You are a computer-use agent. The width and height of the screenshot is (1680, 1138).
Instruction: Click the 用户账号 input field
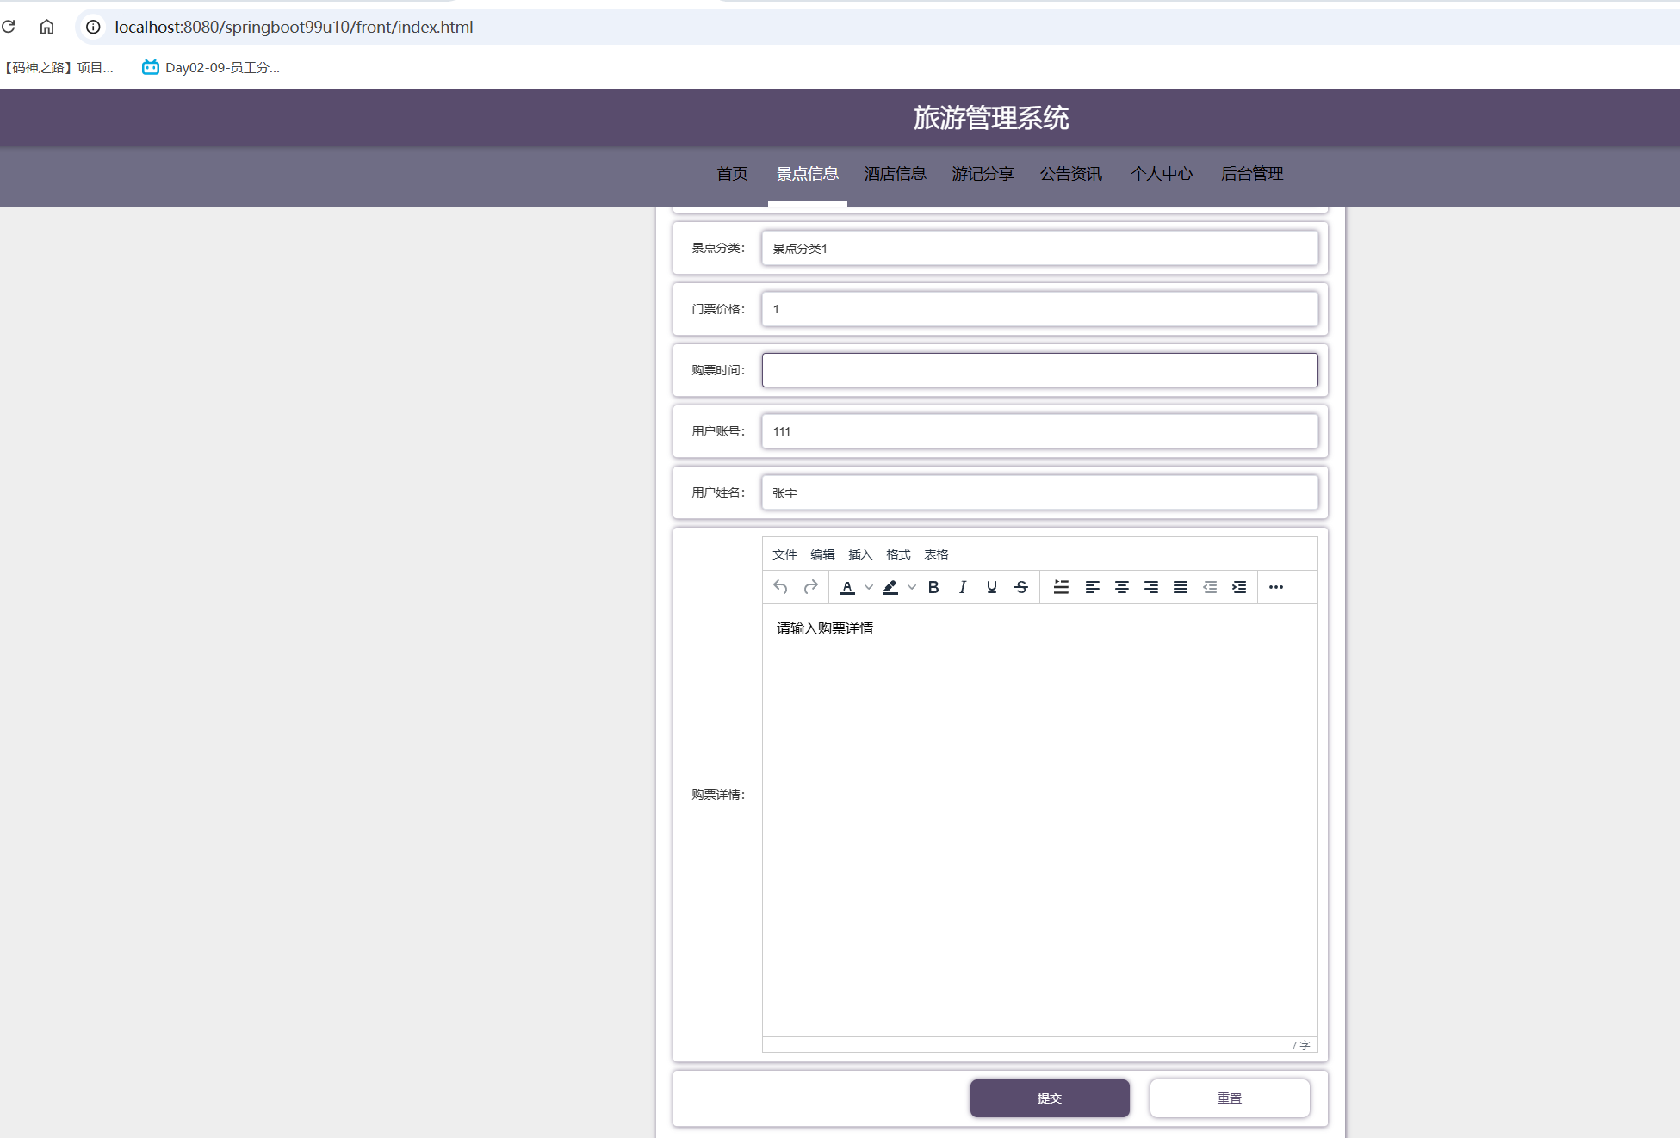(1039, 431)
